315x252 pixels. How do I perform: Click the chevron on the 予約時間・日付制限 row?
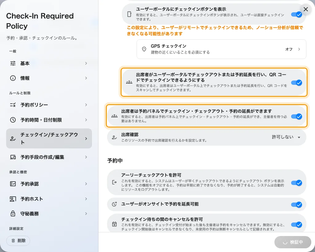tap(86, 120)
